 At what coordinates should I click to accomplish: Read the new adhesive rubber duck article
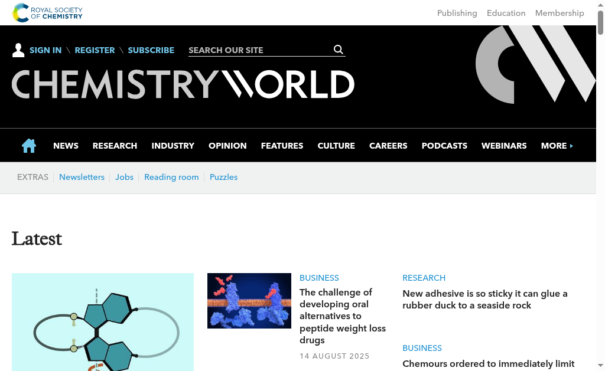click(x=485, y=300)
